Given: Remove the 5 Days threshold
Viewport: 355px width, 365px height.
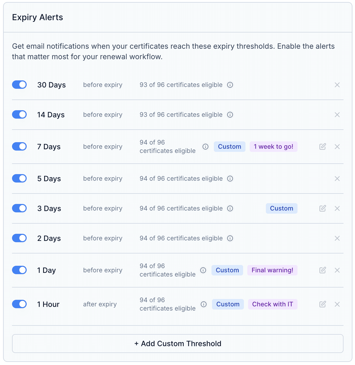Looking at the screenshot, I should [x=337, y=179].
